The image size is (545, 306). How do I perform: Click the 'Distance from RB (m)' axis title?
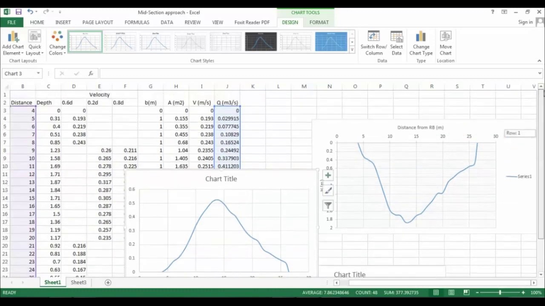point(420,127)
